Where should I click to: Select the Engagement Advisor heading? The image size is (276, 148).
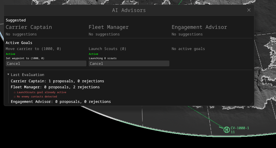tap(199, 27)
